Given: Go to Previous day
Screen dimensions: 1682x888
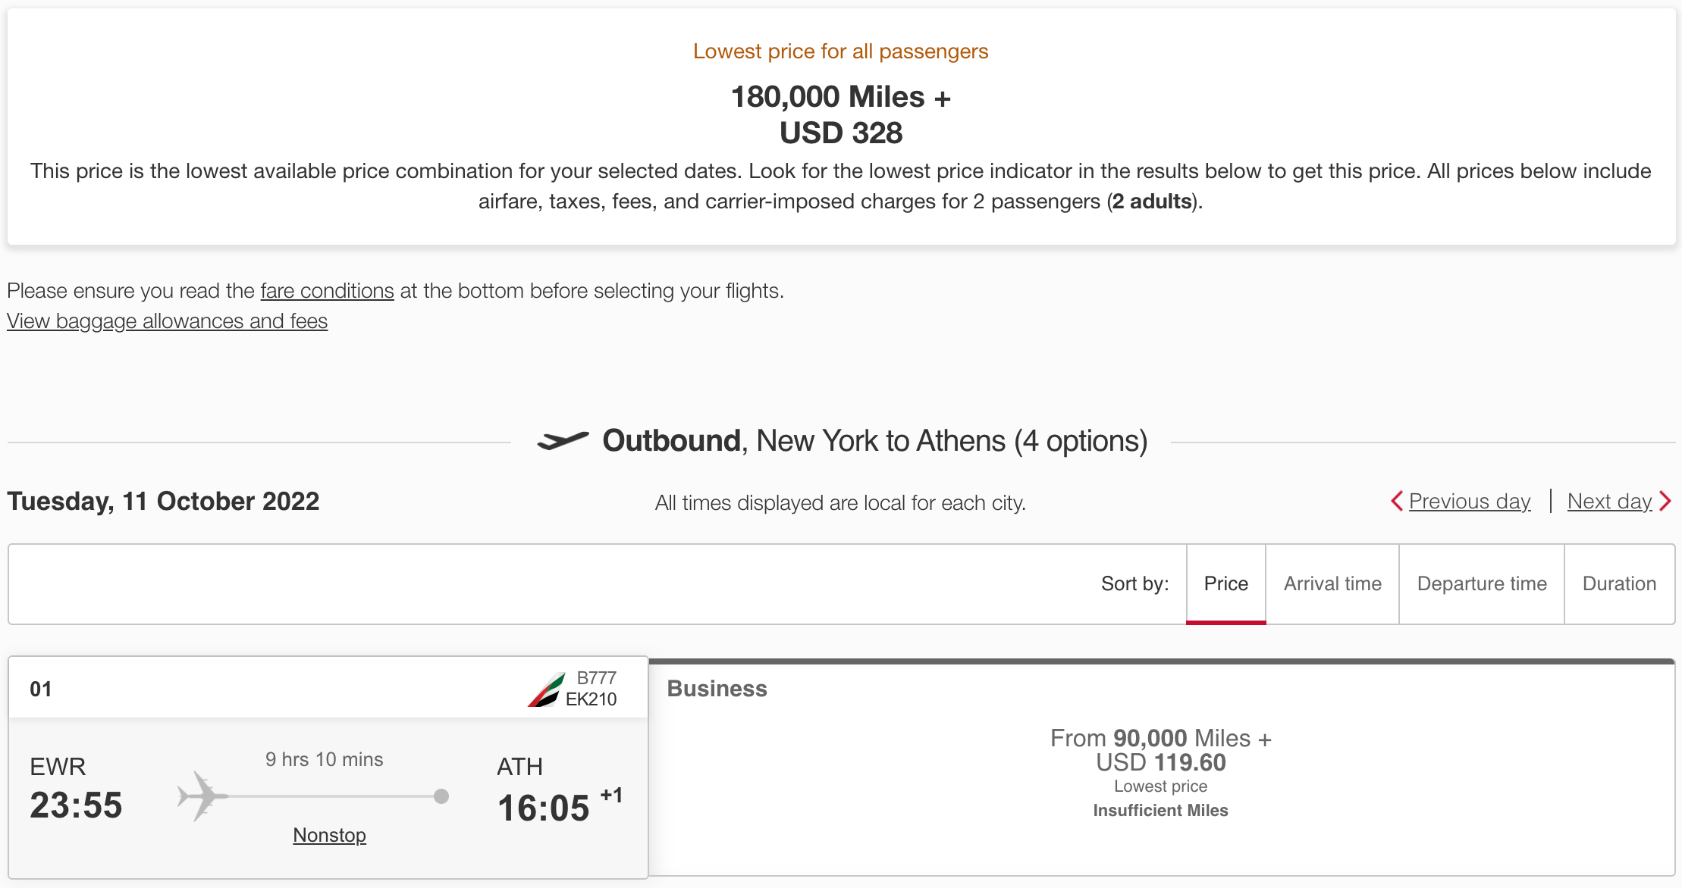Looking at the screenshot, I should click(x=1468, y=501).
